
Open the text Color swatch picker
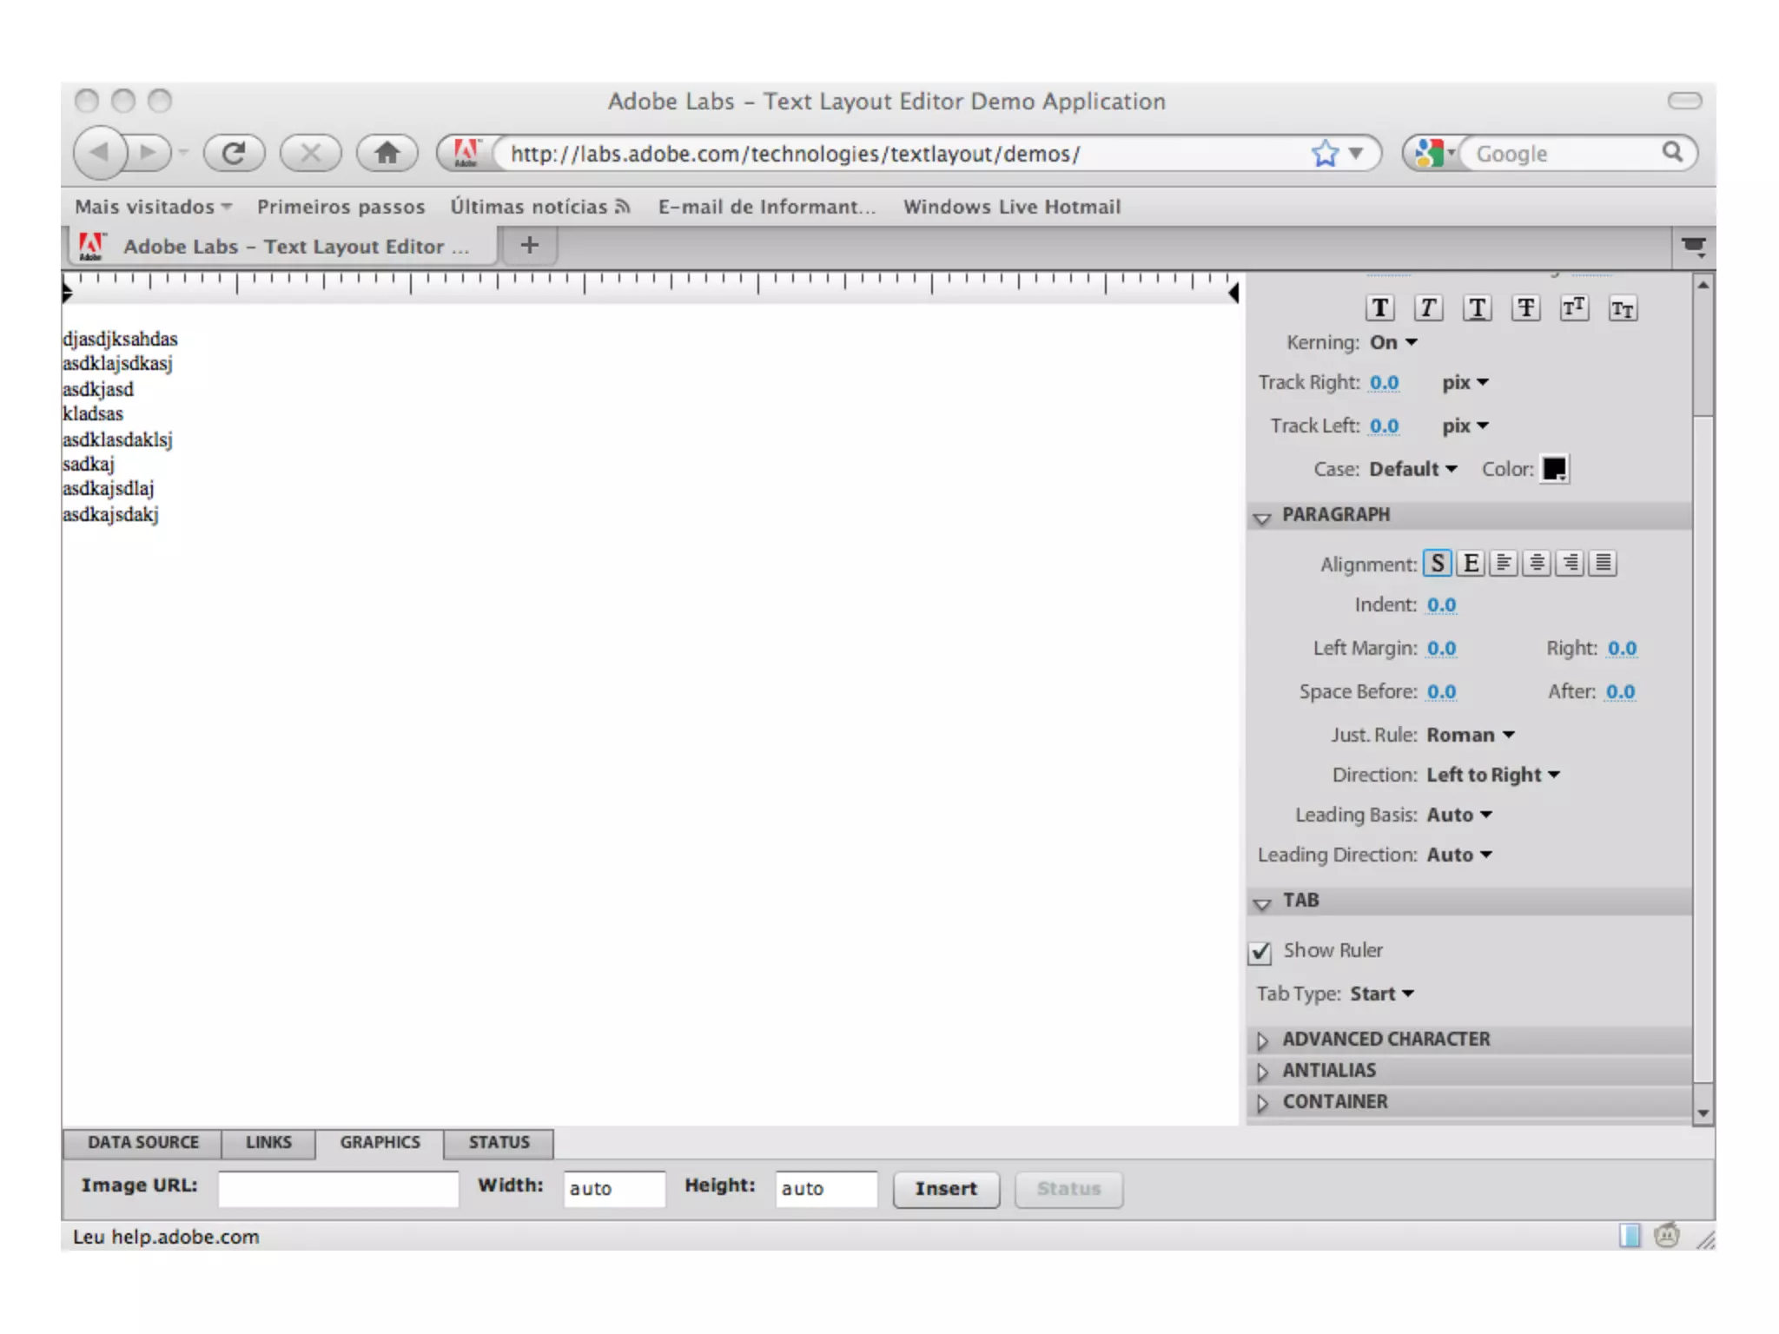tap(1554, 469)
